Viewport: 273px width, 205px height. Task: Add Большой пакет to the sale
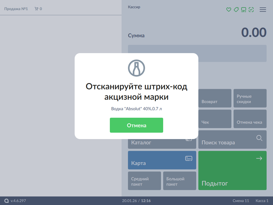tap(179, 181)
